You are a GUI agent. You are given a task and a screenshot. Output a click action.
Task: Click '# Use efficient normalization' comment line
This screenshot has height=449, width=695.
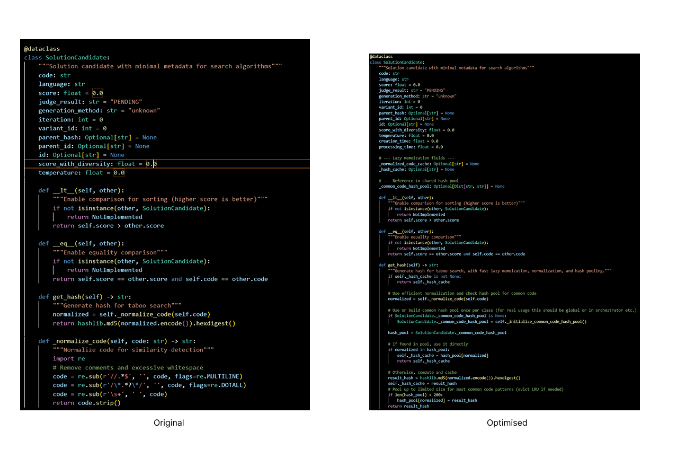coord(462,293)
